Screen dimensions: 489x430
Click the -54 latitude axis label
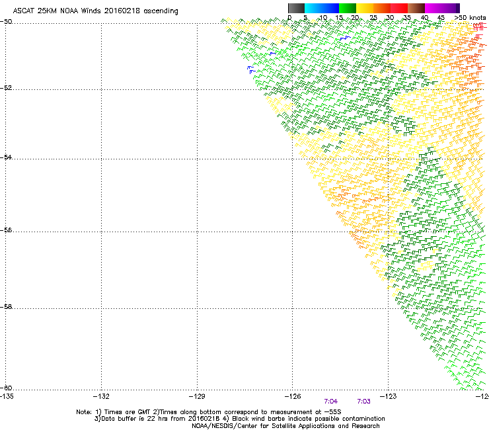[x=7, y=157]
